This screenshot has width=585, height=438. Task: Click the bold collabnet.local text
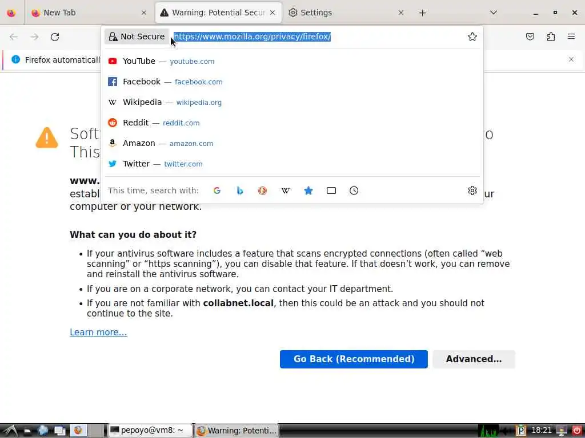pyautogui.click(x=238, y=303)
